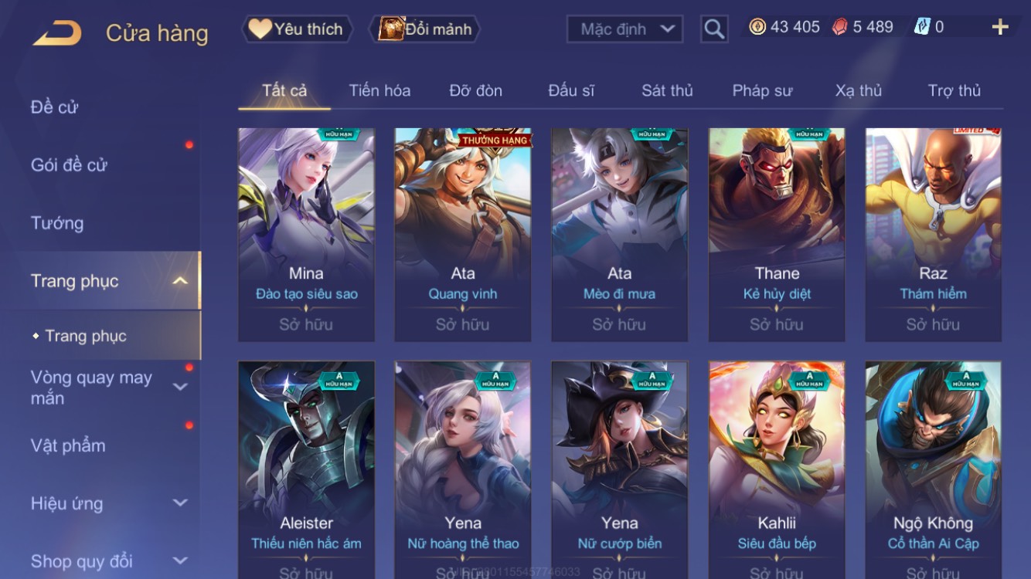Open the search magnifier icon
1031x579 pixels.
(x=714, y=29)
